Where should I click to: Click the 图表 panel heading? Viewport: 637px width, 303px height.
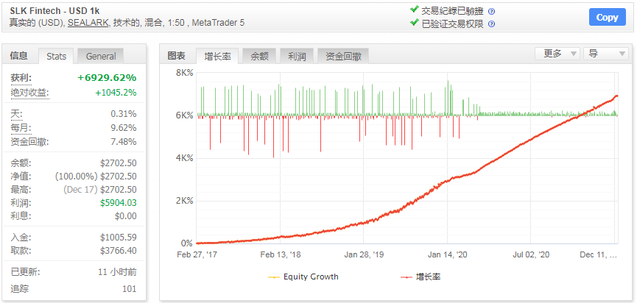tap(176, 56)
